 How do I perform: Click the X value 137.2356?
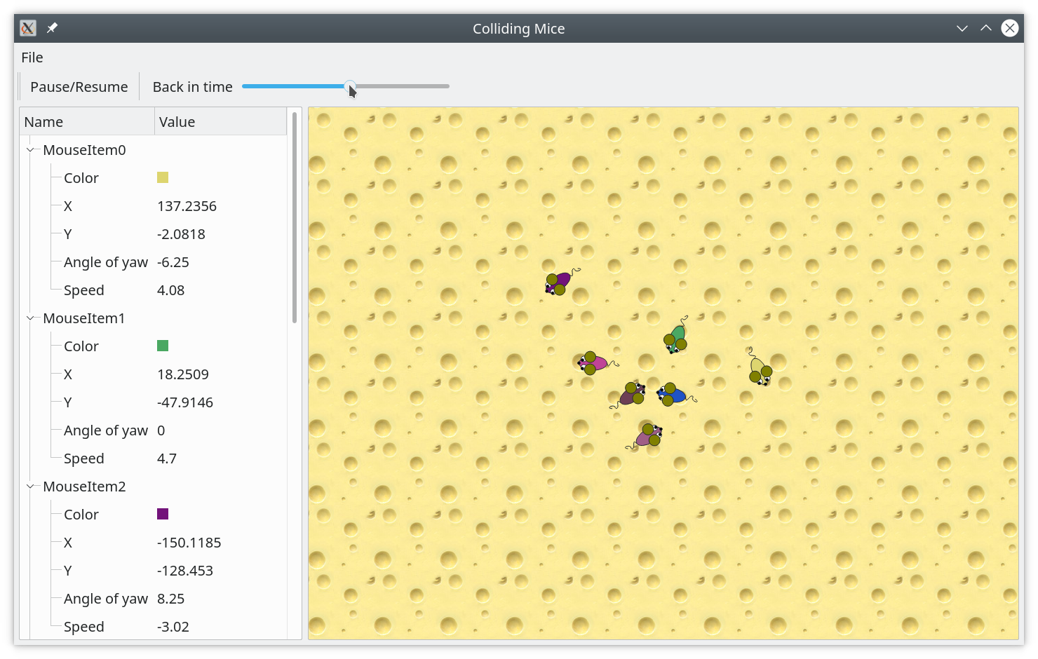click(x=187, y=206)
